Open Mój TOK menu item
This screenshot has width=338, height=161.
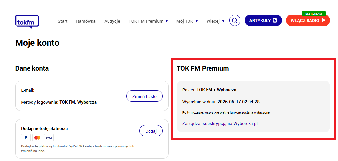pyautogui.click(x=185, y=21)
